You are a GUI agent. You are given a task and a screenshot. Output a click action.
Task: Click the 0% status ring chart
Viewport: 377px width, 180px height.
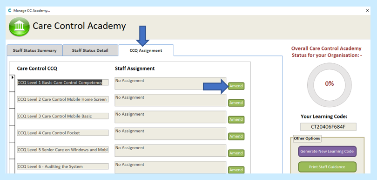tap(330, 84)
